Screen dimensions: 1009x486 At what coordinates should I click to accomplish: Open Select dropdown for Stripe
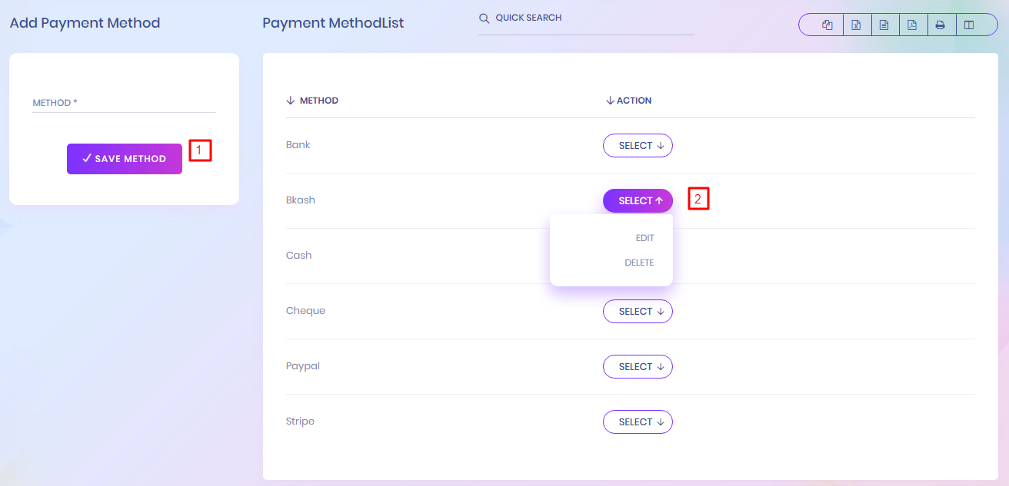pyautogui.click(x=638, y=422)
